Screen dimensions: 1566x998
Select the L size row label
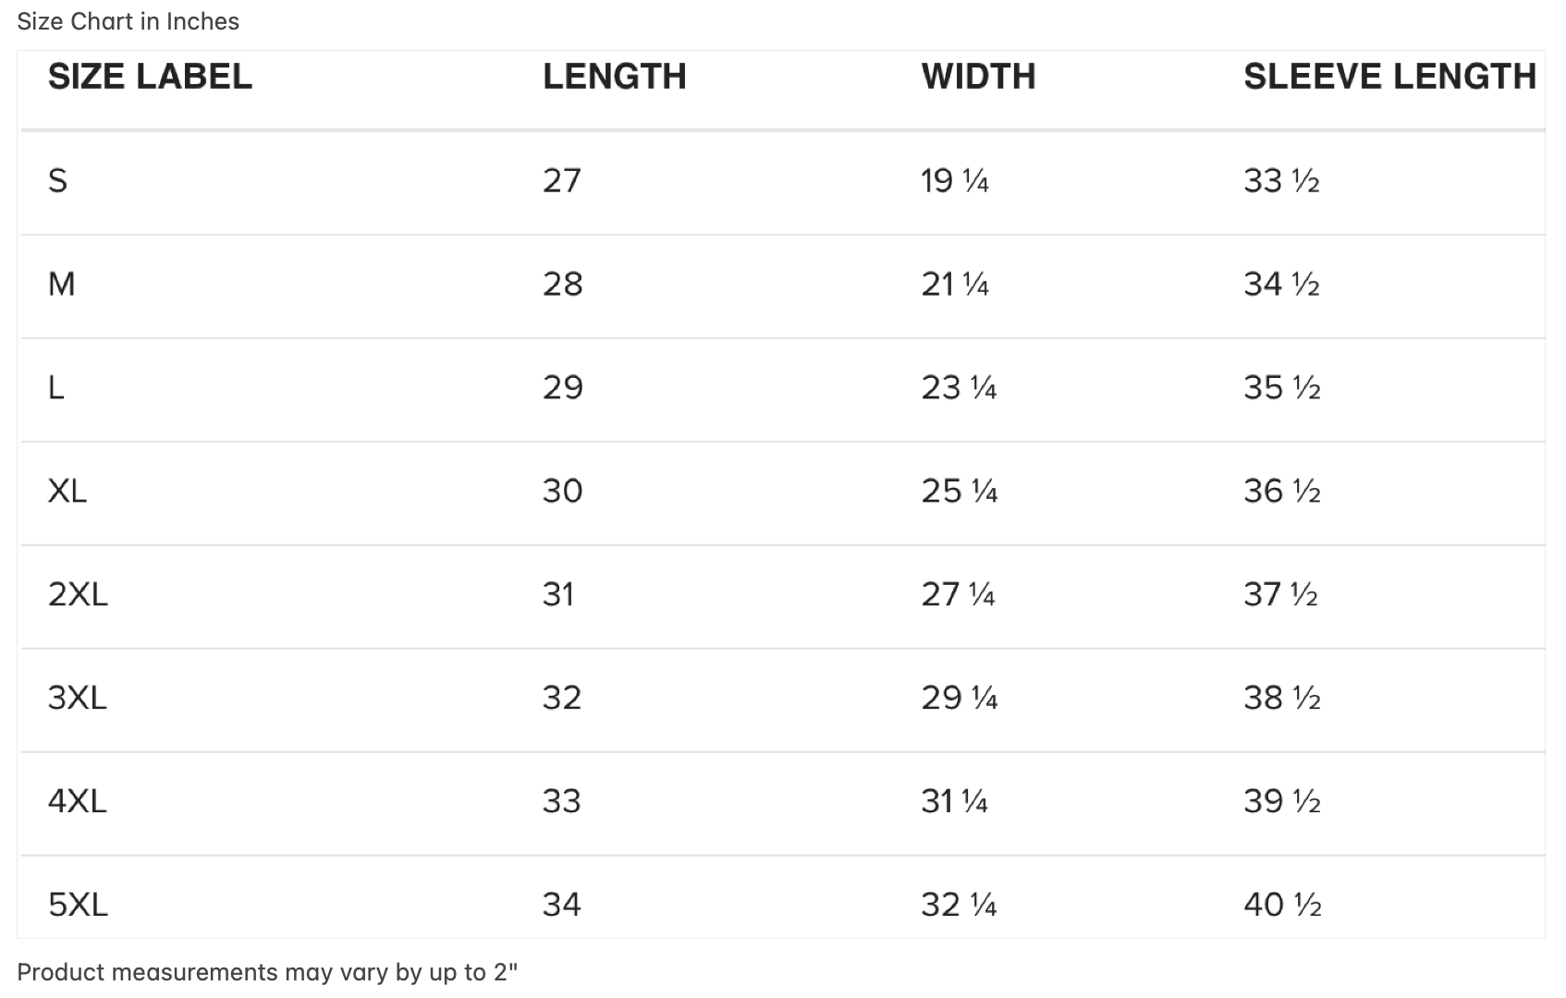click(56, 387)
